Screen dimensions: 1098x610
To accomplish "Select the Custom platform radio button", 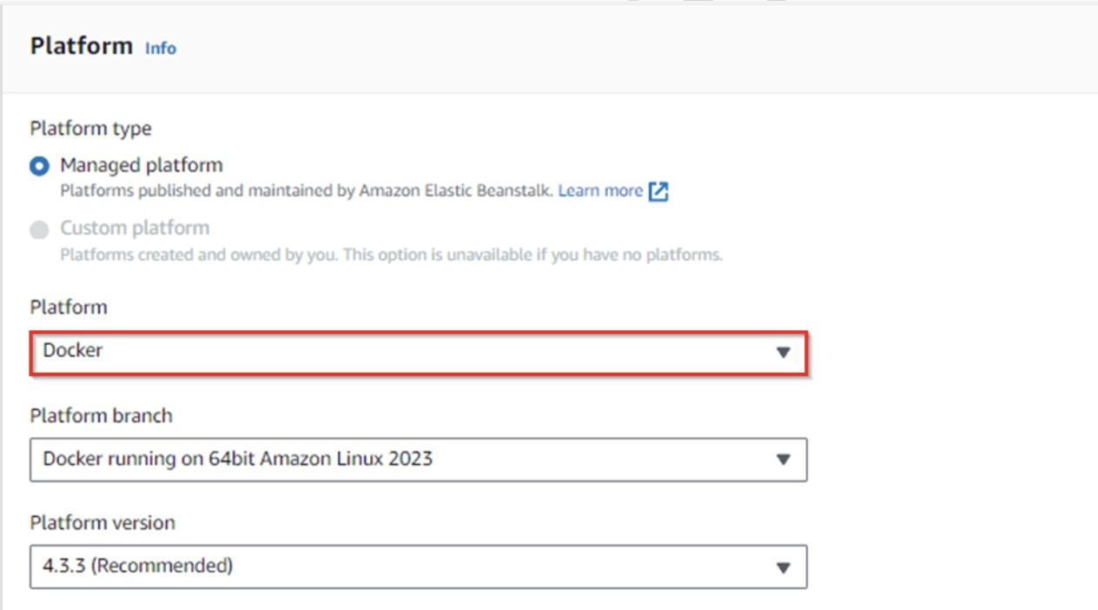I will click(39, 229).
